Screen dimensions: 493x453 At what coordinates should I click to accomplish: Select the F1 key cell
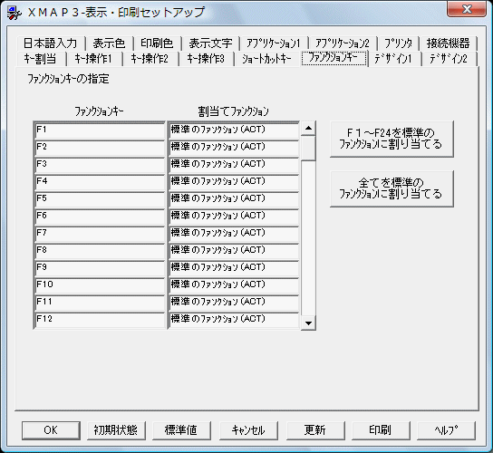100,130
